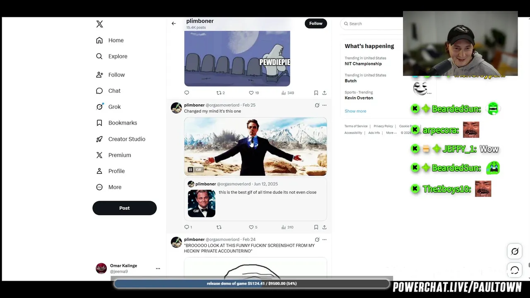Share the Pewdiepie meme post
The height and width of the screenshot is (298, 530).
(x=324, y=93)
